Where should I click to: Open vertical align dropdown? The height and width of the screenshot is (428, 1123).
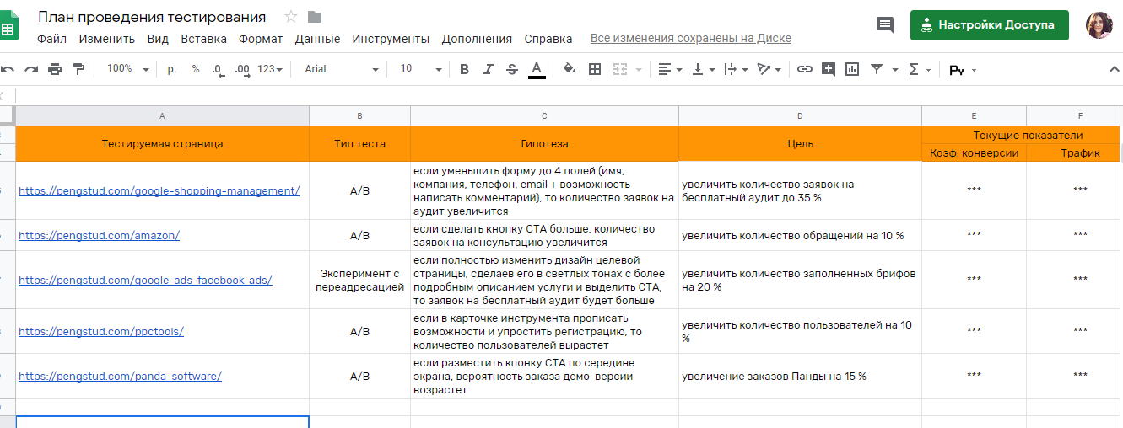pos(703,69)
